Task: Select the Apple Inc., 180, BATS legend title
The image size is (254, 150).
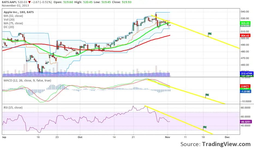Action: [x=19, y=12]
